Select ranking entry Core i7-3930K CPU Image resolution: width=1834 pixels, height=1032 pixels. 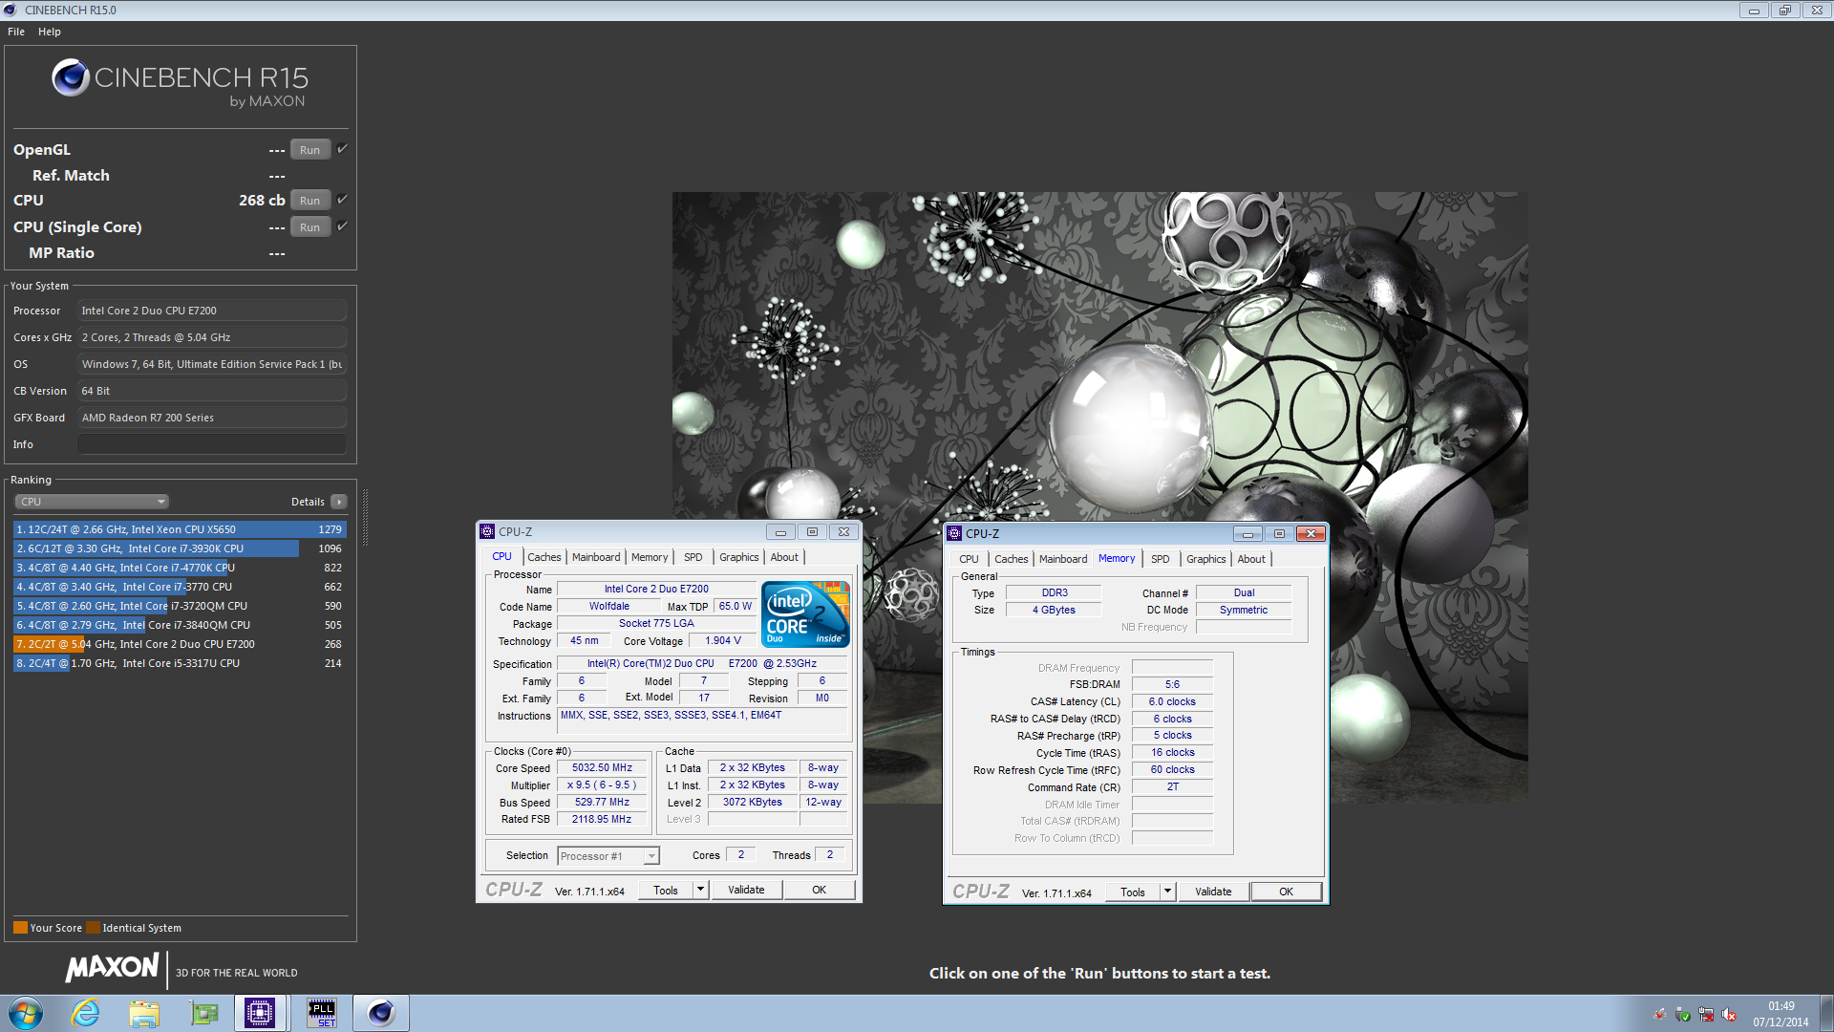pyautogui.click(x=180, y=548)
